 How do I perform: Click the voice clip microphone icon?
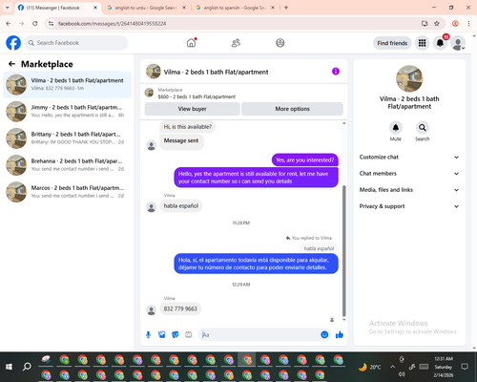coord(148,334)
